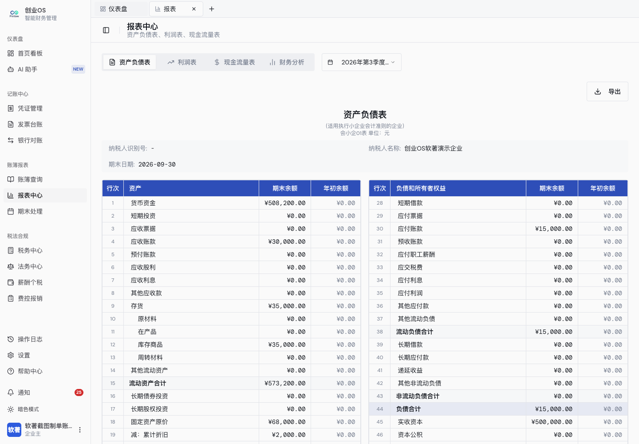Click the 25 notification badge

click(x=79, y=392)
